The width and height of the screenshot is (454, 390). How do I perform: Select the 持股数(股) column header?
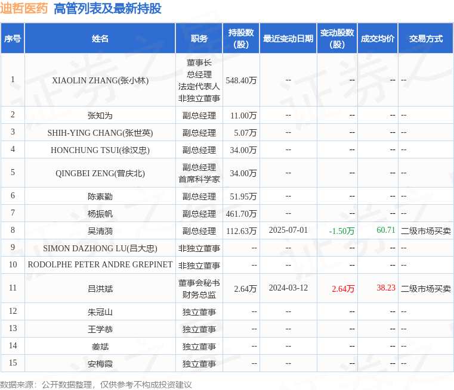pos(241,39)
